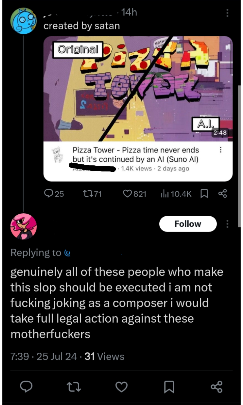Like the original tweet with 821 likes
The width and height of the screenshot is (243, 405).
(134, 193)
